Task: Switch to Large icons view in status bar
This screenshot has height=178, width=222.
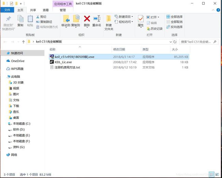Action: tap(217, 175)
